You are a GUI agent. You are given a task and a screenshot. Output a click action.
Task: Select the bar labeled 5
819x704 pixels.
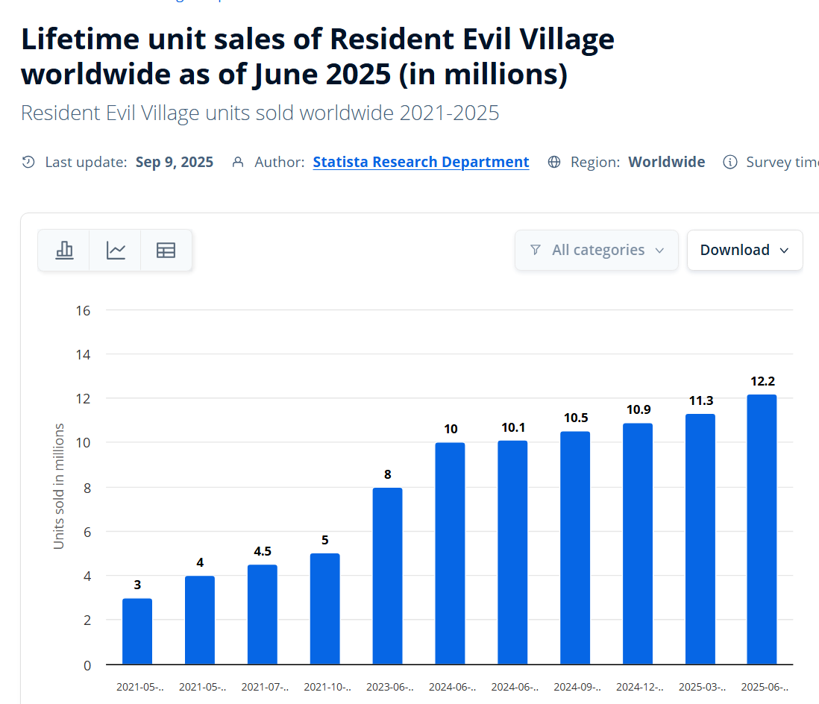[x=325, y=609]
